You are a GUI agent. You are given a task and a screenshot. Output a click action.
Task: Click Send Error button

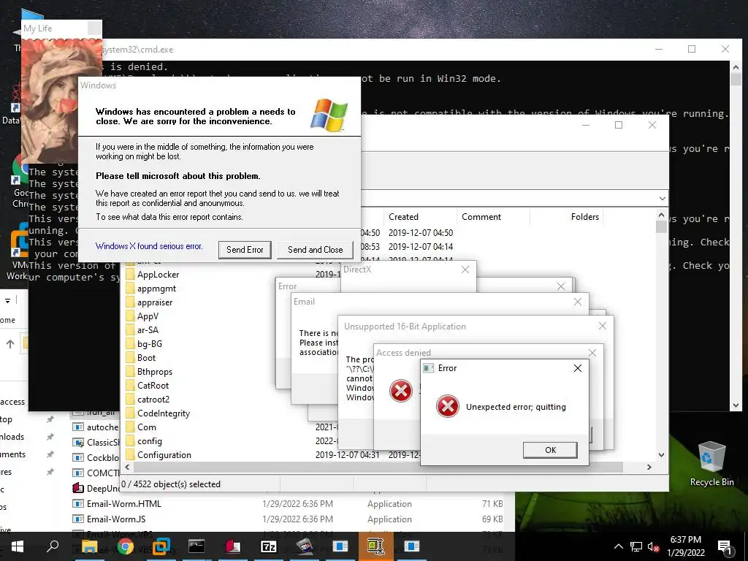(x=245, y=250)
